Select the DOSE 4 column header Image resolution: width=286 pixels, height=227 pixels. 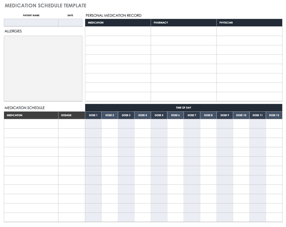[x=142, y=115]
